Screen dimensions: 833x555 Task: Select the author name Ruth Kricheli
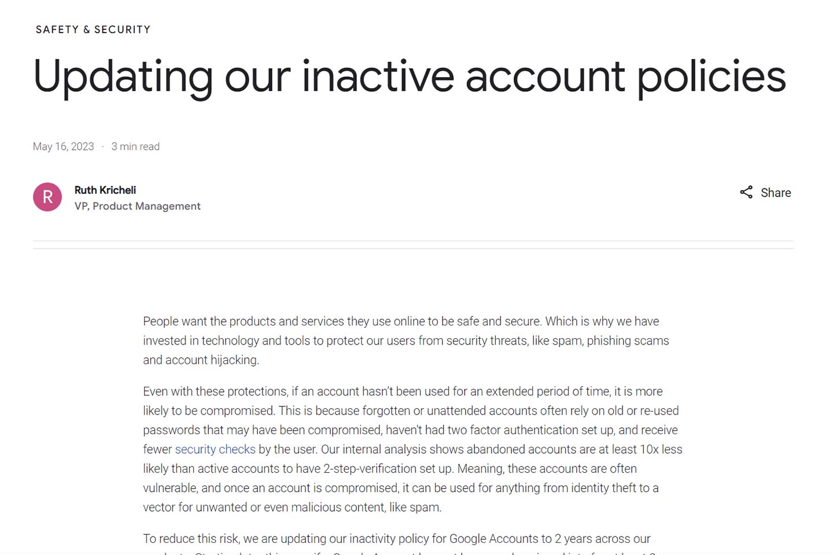[x=105, y=190]
